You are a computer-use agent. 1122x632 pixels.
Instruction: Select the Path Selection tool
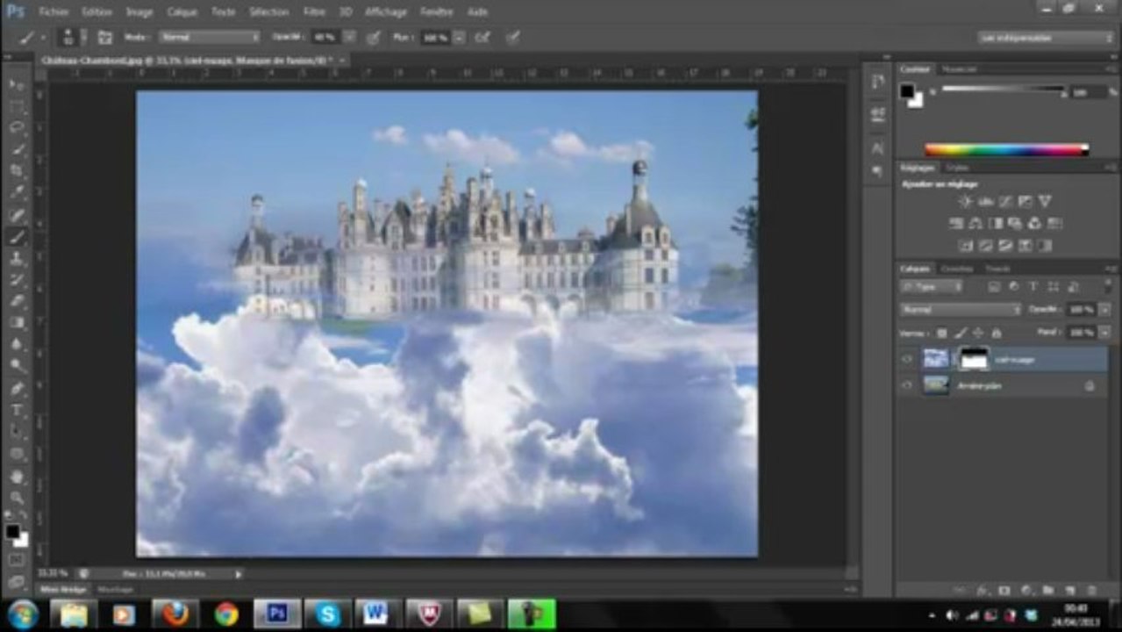(17, 432)
